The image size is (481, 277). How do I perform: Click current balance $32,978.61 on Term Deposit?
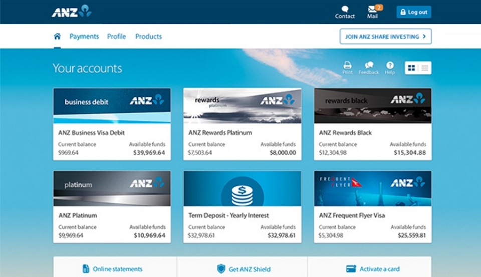tap(201, 235)
